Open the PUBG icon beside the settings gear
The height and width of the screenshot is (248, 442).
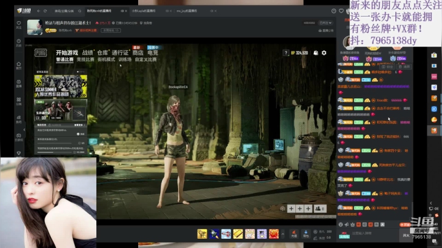point(316,53)
